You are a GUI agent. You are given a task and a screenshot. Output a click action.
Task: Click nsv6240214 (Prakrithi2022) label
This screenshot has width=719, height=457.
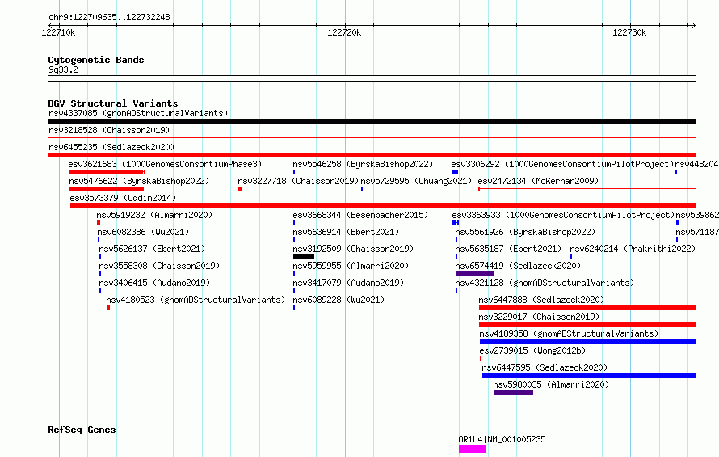tap(633, 249)
